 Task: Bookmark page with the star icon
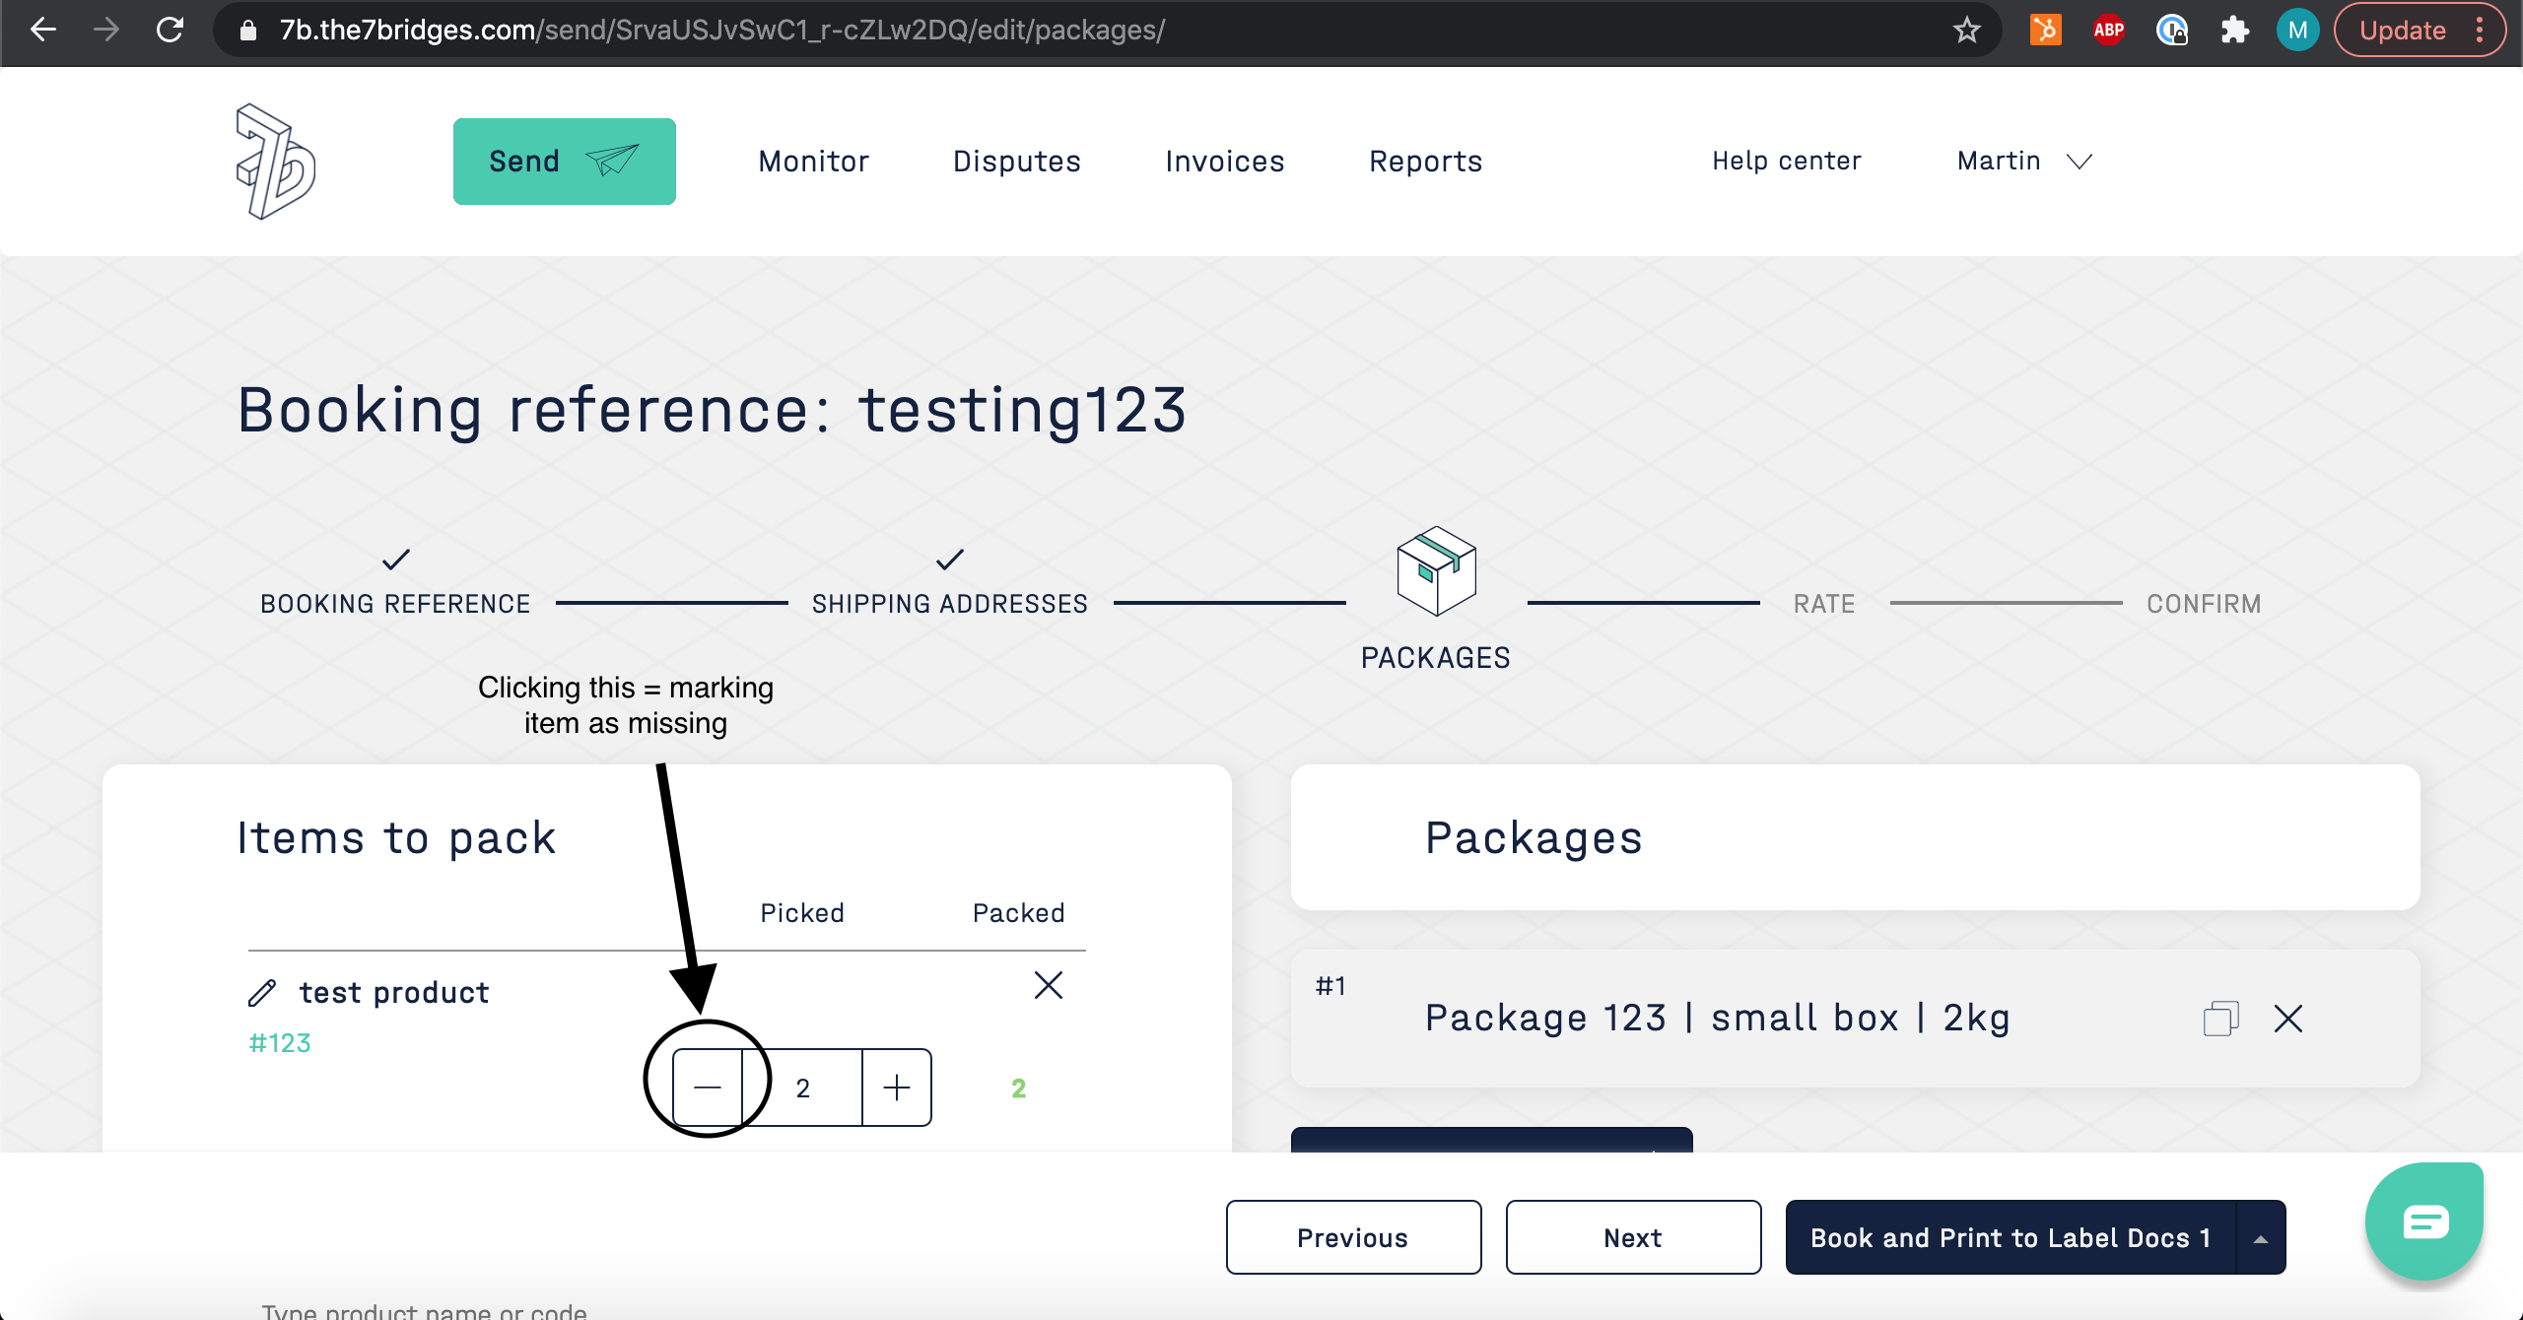tap(1966, 31)
